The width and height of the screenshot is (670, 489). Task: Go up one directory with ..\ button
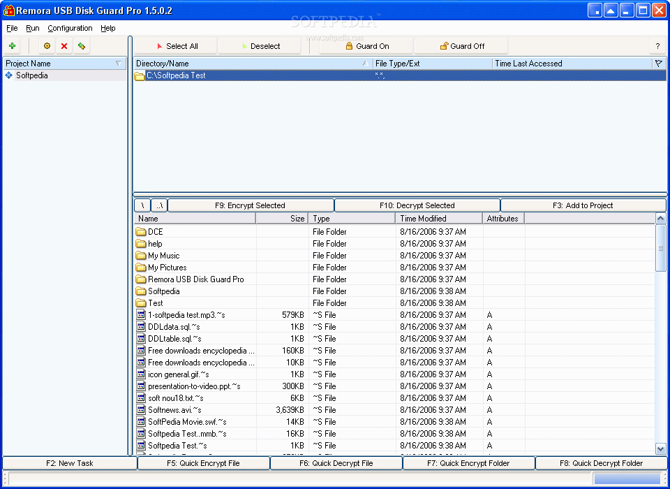[x=159, y=205]
